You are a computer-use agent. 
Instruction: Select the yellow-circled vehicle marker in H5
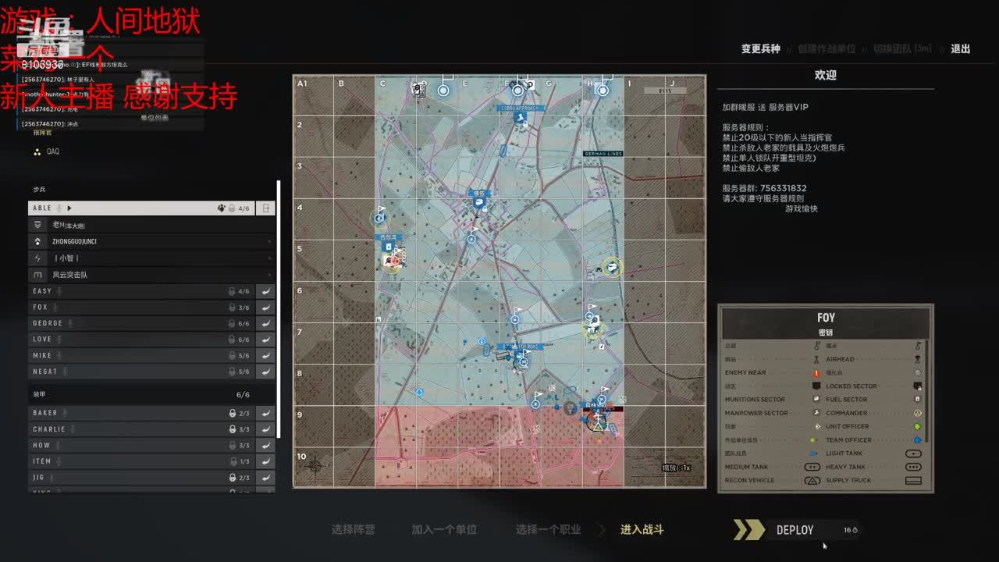(613, 268)
